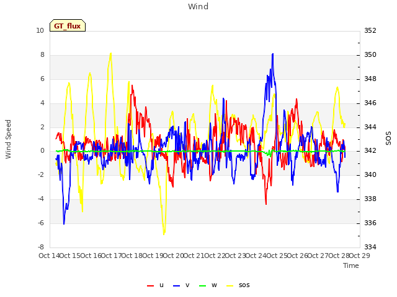This screenshot has width=397, height=297.
Task: Click the Oct 29 date tick
Action: click(x=360, y=256)
